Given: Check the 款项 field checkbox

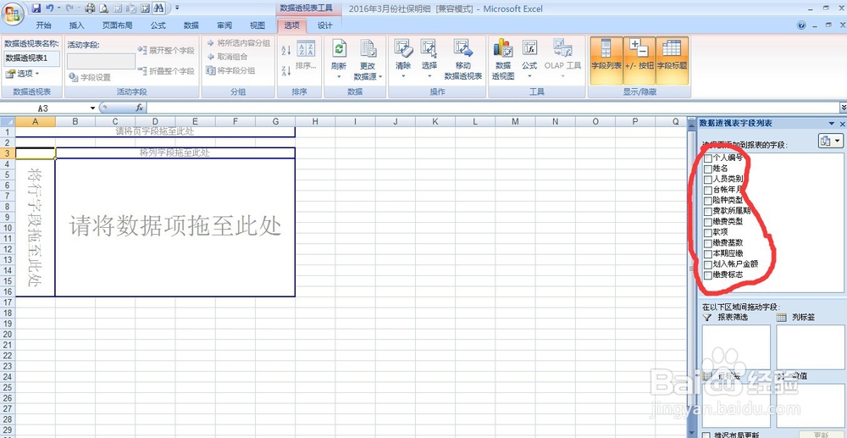Looking at the screenshot, I should coord(707,232).
